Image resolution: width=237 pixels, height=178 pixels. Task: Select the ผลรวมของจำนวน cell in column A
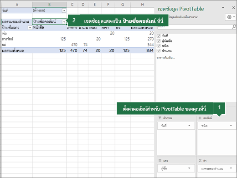pos(17,22)
